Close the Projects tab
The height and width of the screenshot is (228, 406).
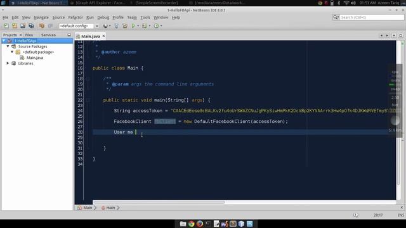pyautogui.click(x=21, y=35)
